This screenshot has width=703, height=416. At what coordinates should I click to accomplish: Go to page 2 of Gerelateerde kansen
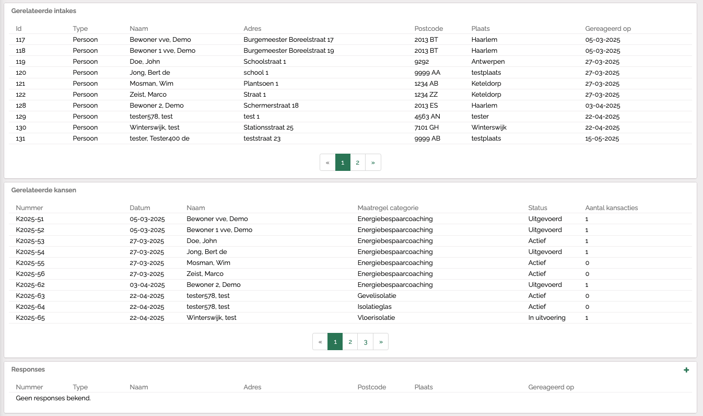[x=350, y=342]
